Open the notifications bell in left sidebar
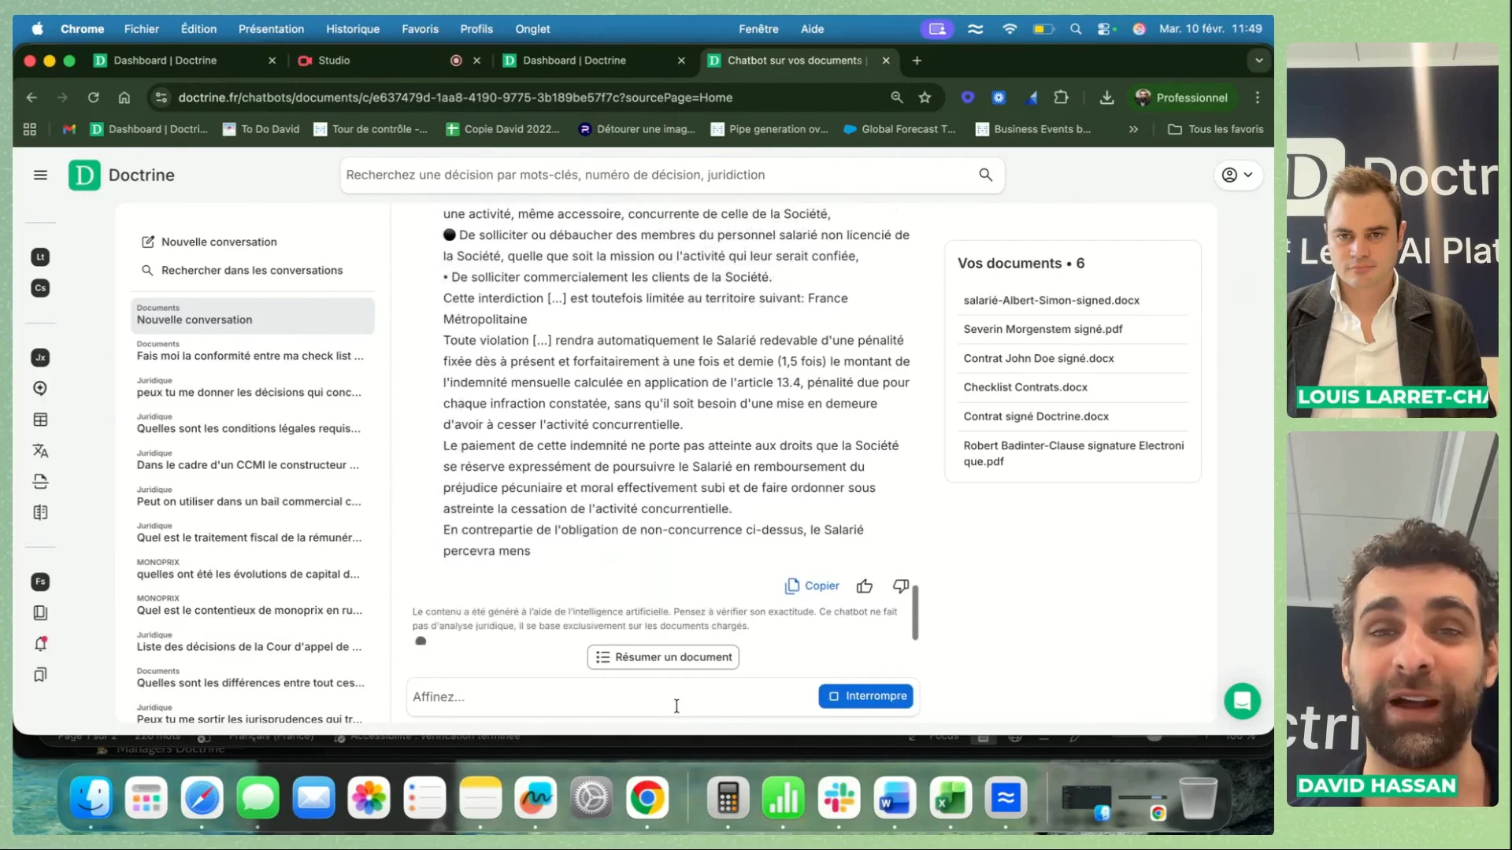 [41, 644]
